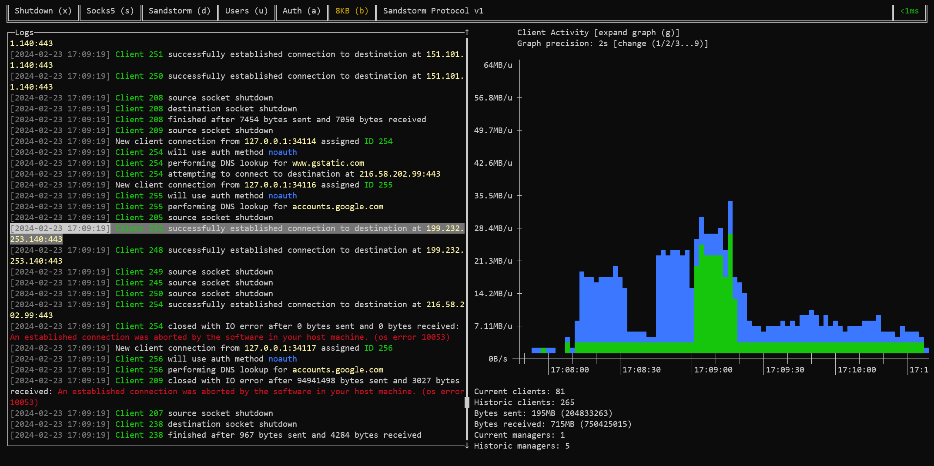Click Client 205 source socket shutdown line
The height and width of the screenshot is (466, 934).
[x=142, y=218]
